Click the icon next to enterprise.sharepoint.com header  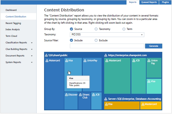coord(106,55)
